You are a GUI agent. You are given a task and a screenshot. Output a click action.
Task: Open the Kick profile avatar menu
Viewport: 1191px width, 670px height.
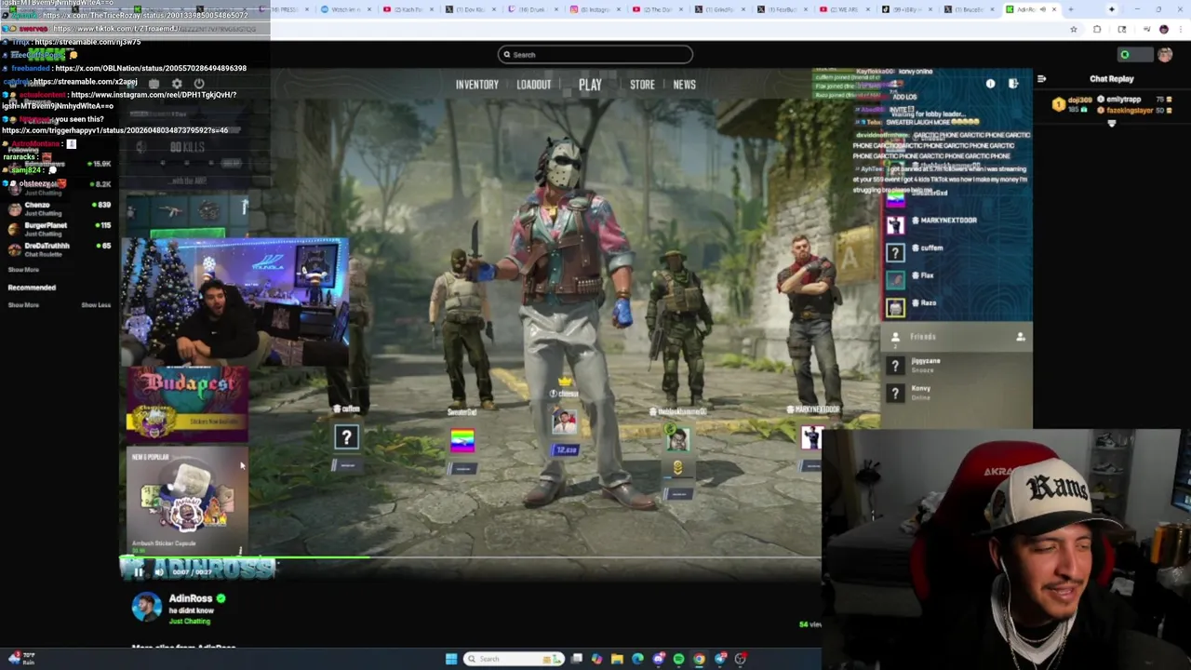1165,55
